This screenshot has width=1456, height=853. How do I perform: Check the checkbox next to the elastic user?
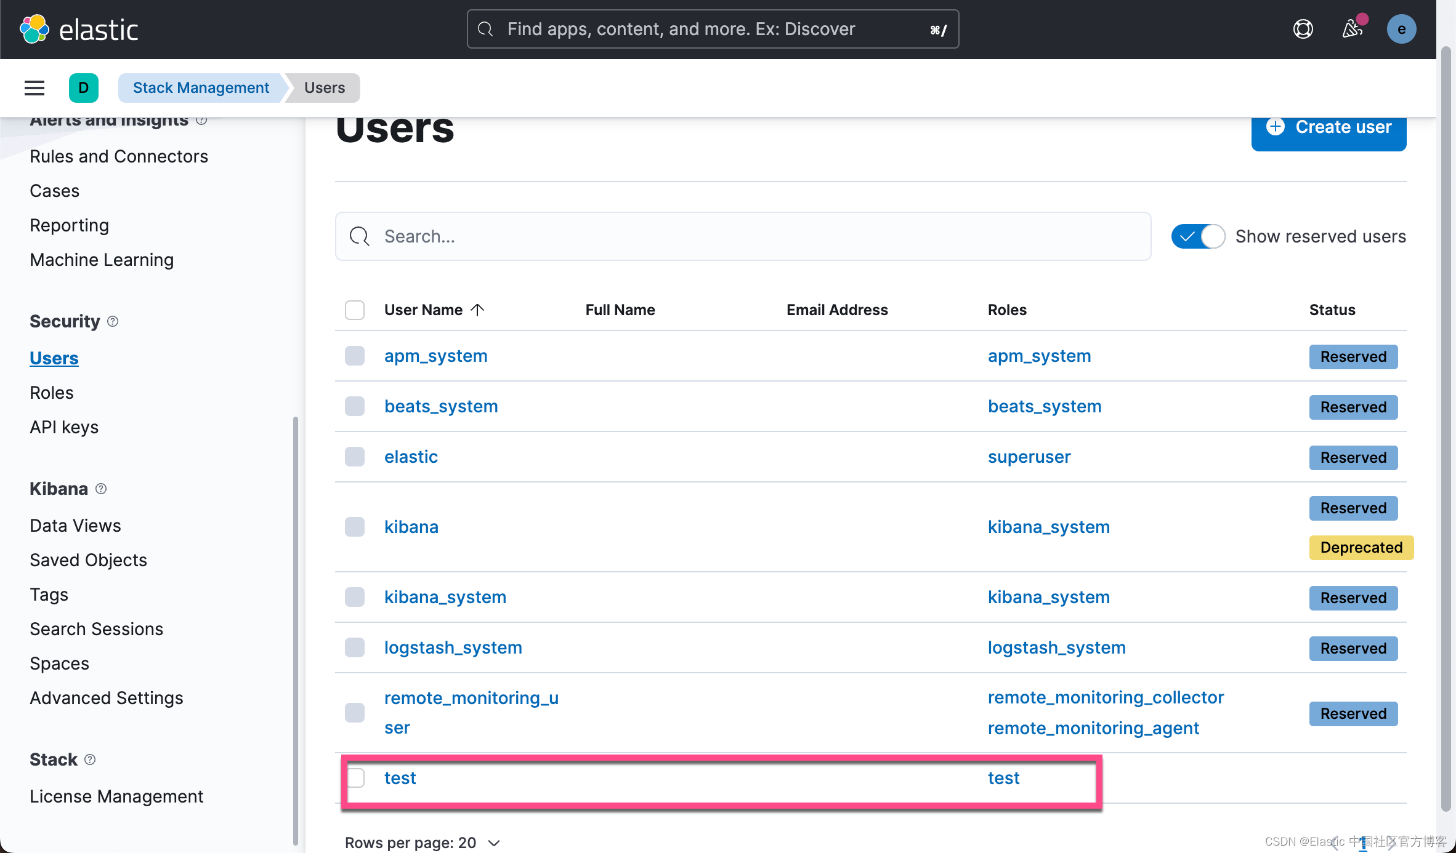pos(355,457)
